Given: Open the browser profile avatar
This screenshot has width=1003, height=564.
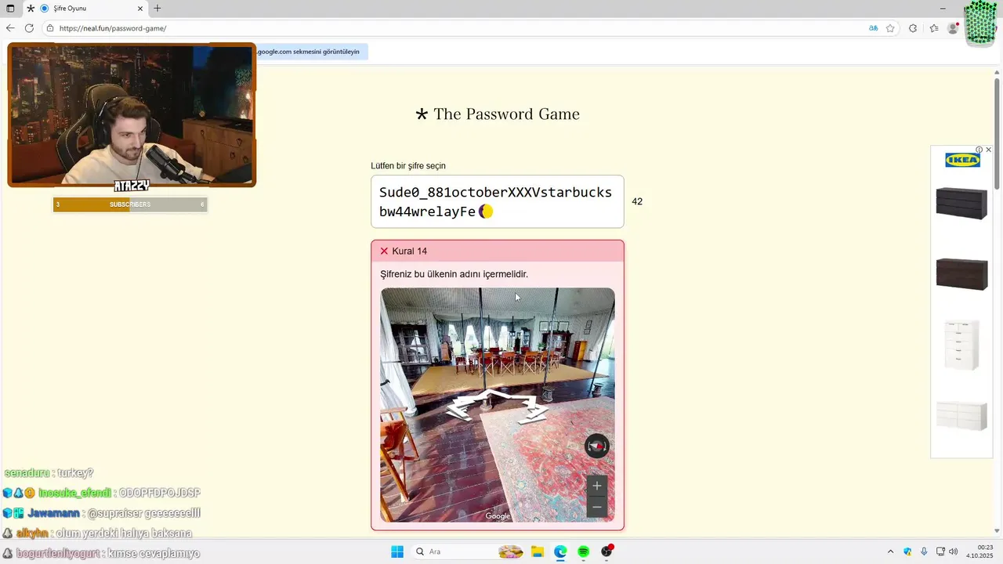Looking at the screenshot, I should pyautogui.click(x=953, y=28).
